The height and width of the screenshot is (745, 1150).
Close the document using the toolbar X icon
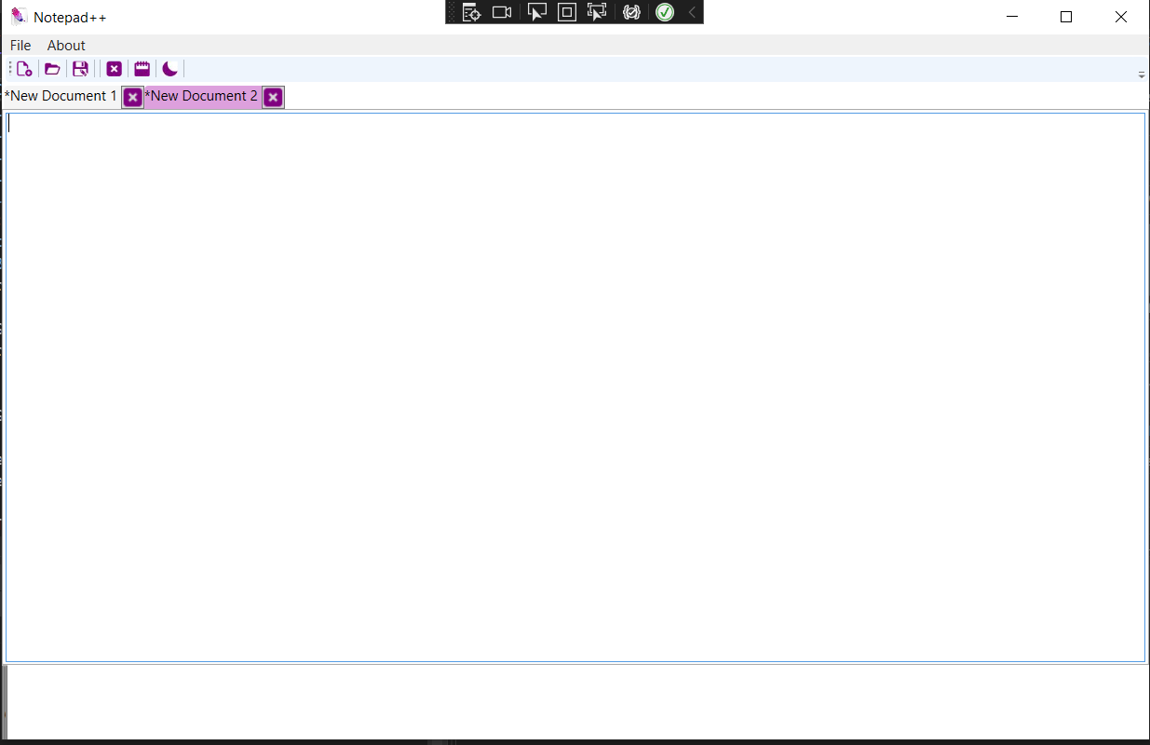click(x=114, y=68)
